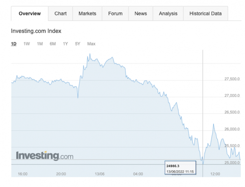
Task: Click the vertical crosshair line on chart
Action: tap(203, 105)
